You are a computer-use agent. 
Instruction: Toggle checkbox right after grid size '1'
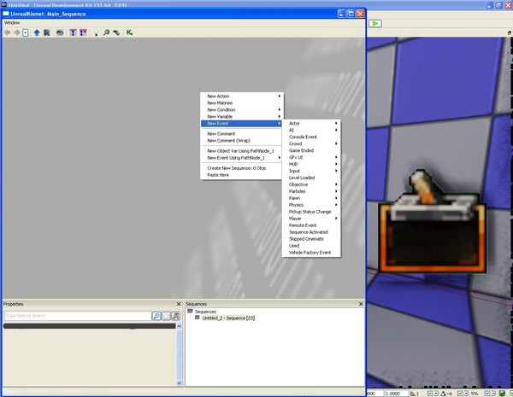(430, 394)
